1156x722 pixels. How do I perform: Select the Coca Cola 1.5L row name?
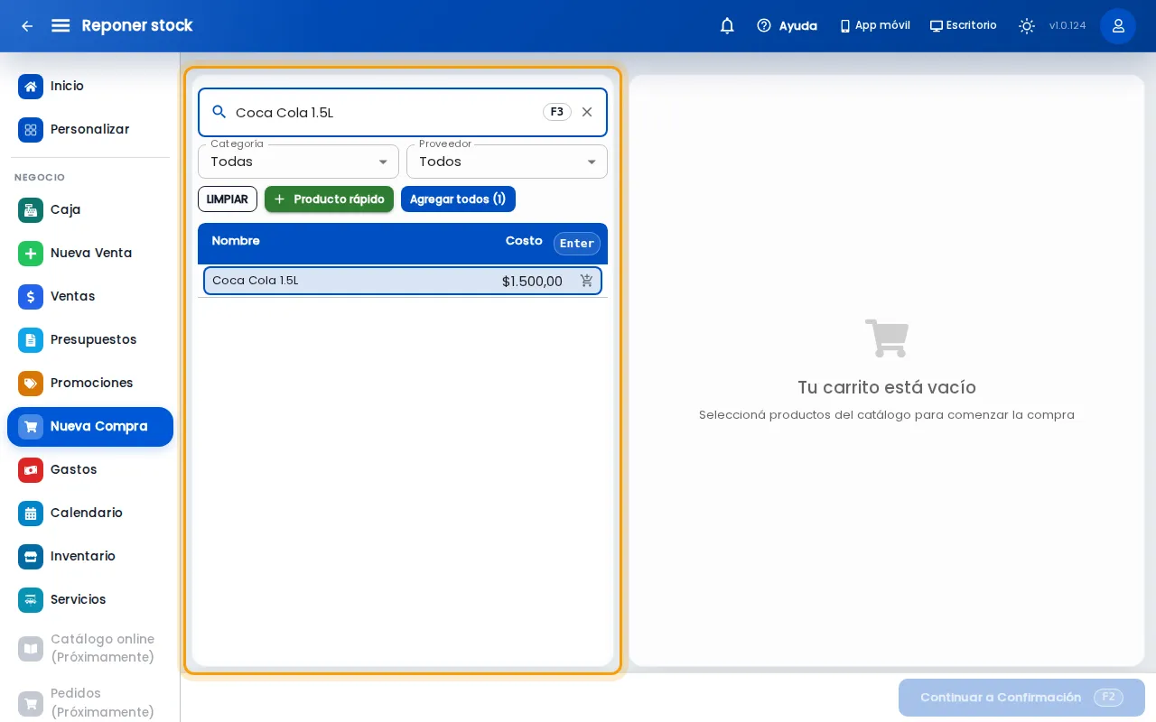(255, 281)
